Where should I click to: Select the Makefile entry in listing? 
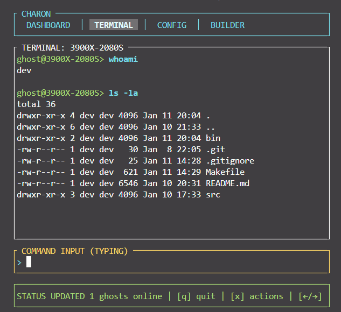click(225, 172)
